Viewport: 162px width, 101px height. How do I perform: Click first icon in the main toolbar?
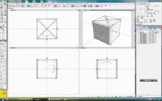(9, 6)
